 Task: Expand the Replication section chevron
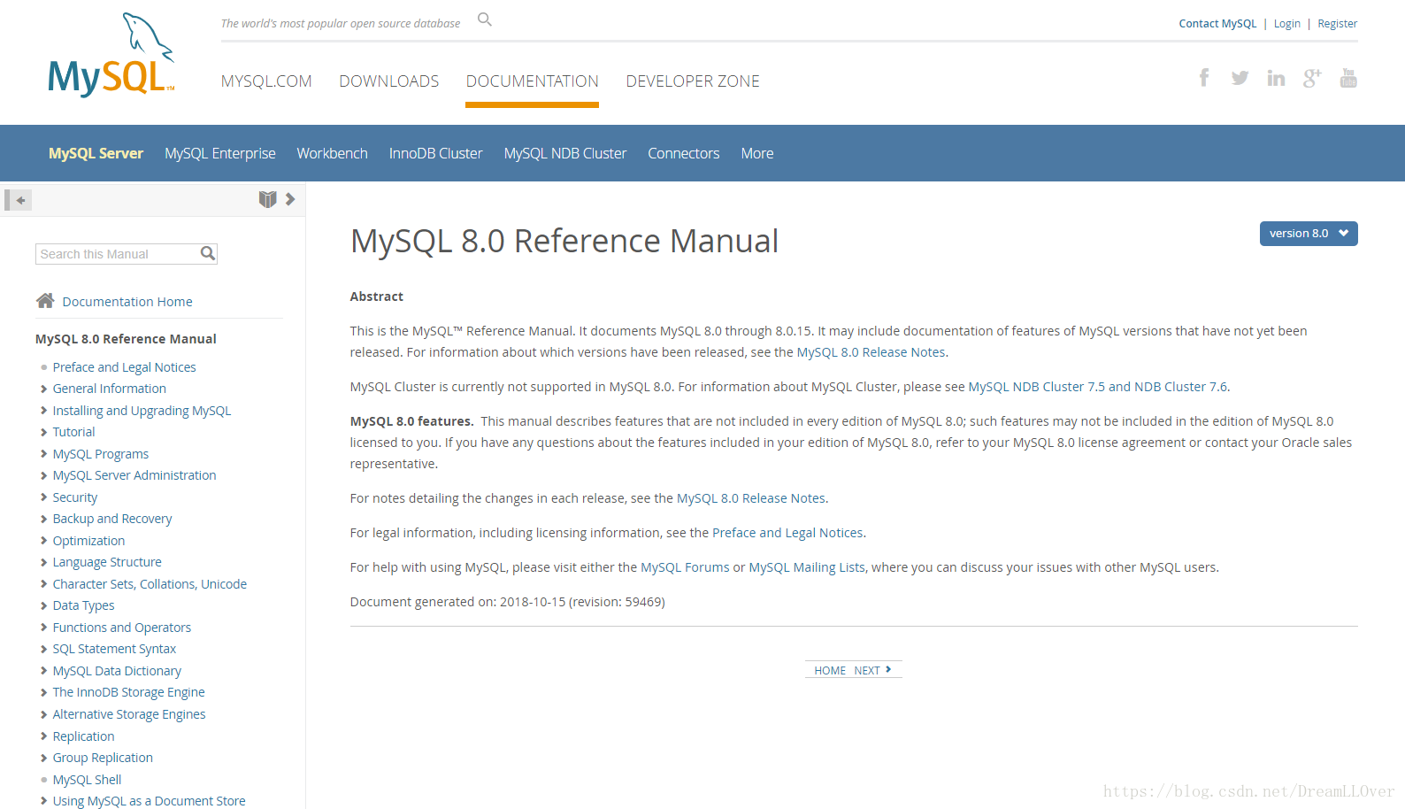pos(43,736)
